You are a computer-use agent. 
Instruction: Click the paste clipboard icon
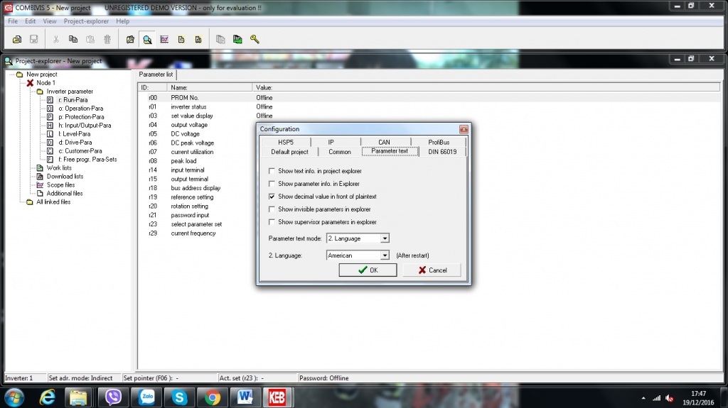click(x=90, y=40)
